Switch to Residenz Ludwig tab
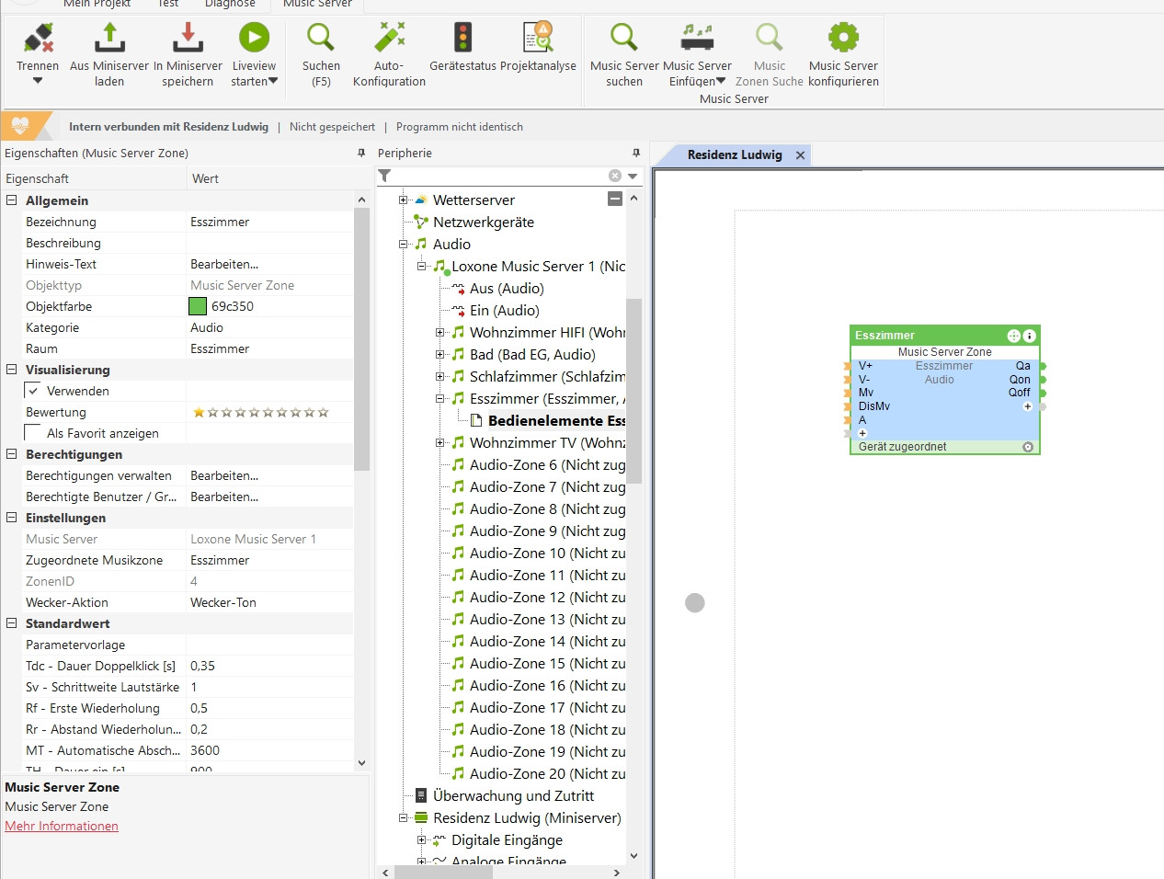Screen dimensions: 1164x879 point(734,155)
